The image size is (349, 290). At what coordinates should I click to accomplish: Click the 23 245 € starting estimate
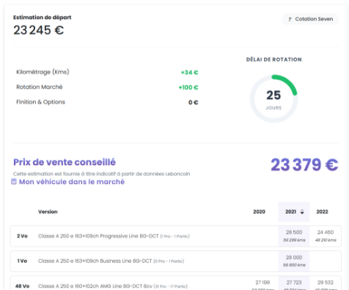tap(39, 30)
